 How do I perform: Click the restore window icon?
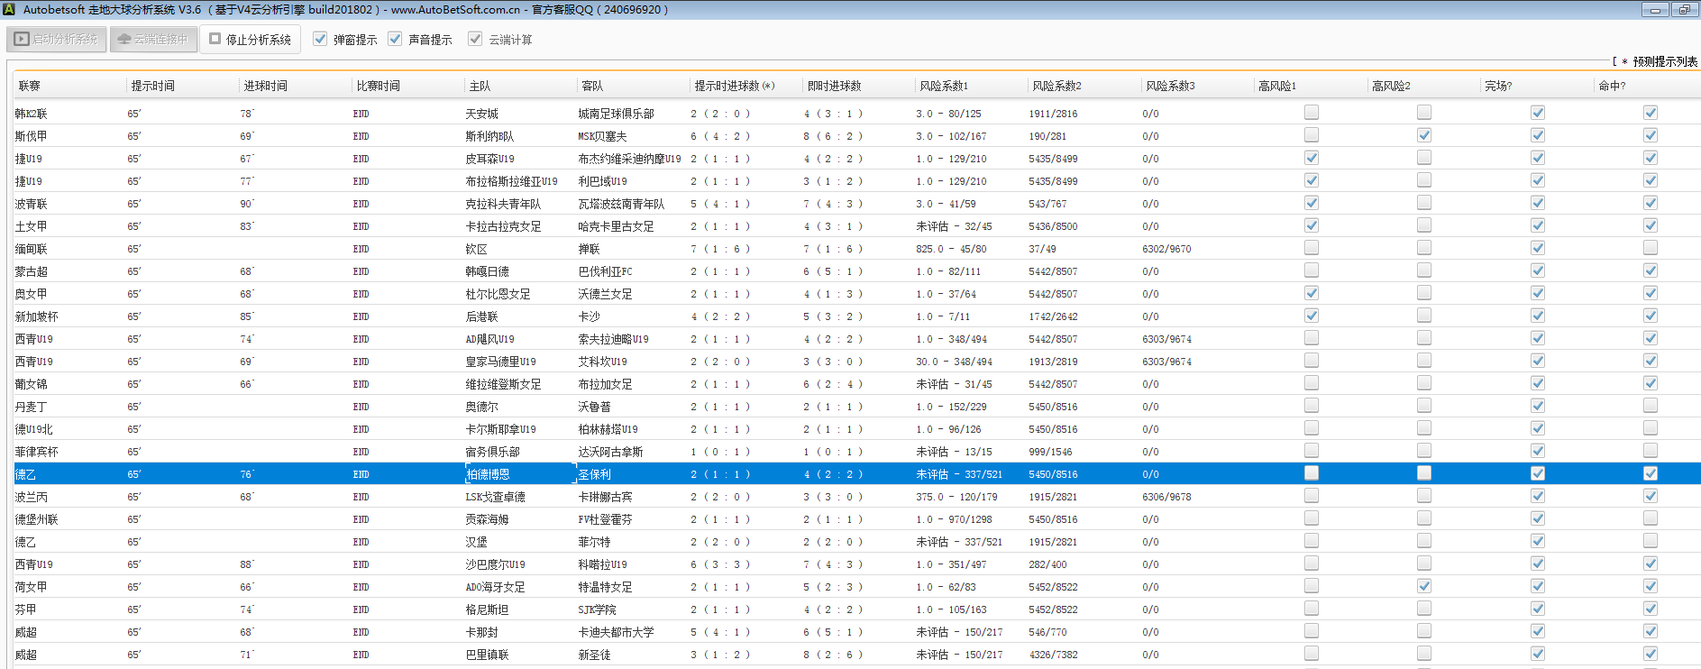pos(1684,10)
